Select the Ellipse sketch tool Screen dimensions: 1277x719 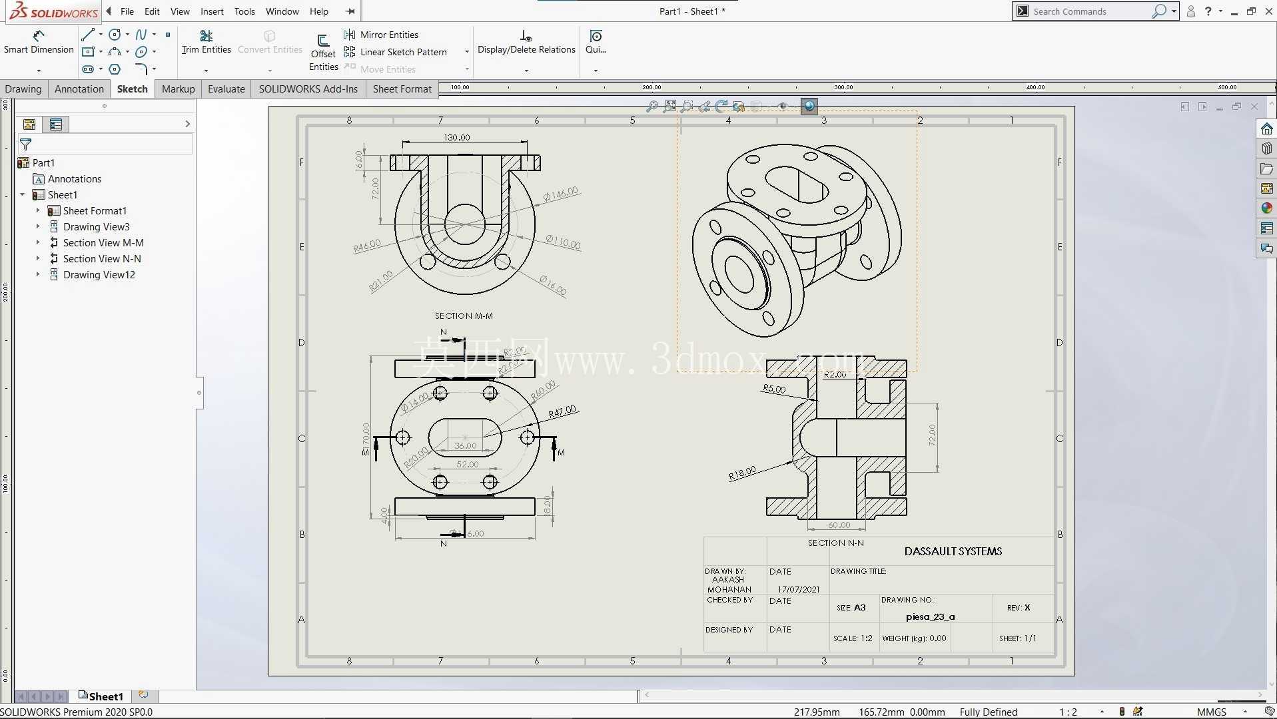click(x=141, y=51)
